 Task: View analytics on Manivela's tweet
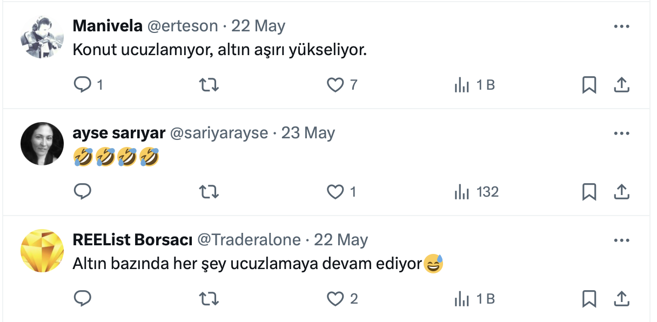pyautogui.click(x=462, y=85)
